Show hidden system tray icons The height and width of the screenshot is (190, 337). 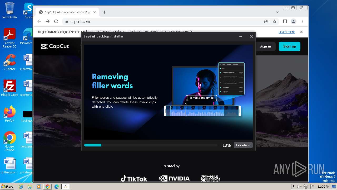[294, 187]
